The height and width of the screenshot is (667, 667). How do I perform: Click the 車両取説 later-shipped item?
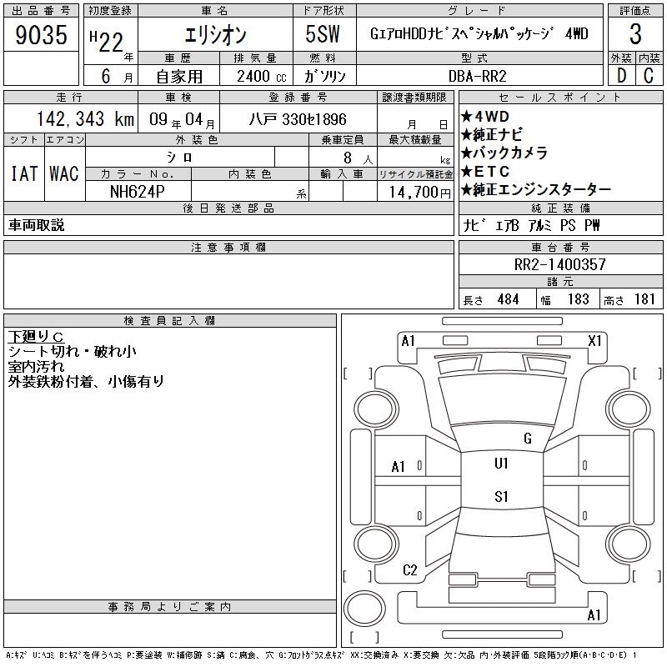coord(36,225)
